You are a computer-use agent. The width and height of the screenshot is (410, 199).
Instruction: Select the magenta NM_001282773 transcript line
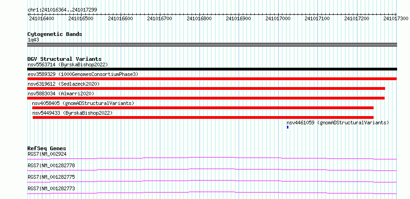(212, 193)
